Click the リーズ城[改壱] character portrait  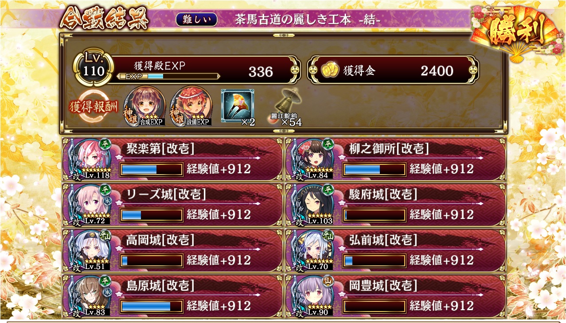click(x=89, y=205)
